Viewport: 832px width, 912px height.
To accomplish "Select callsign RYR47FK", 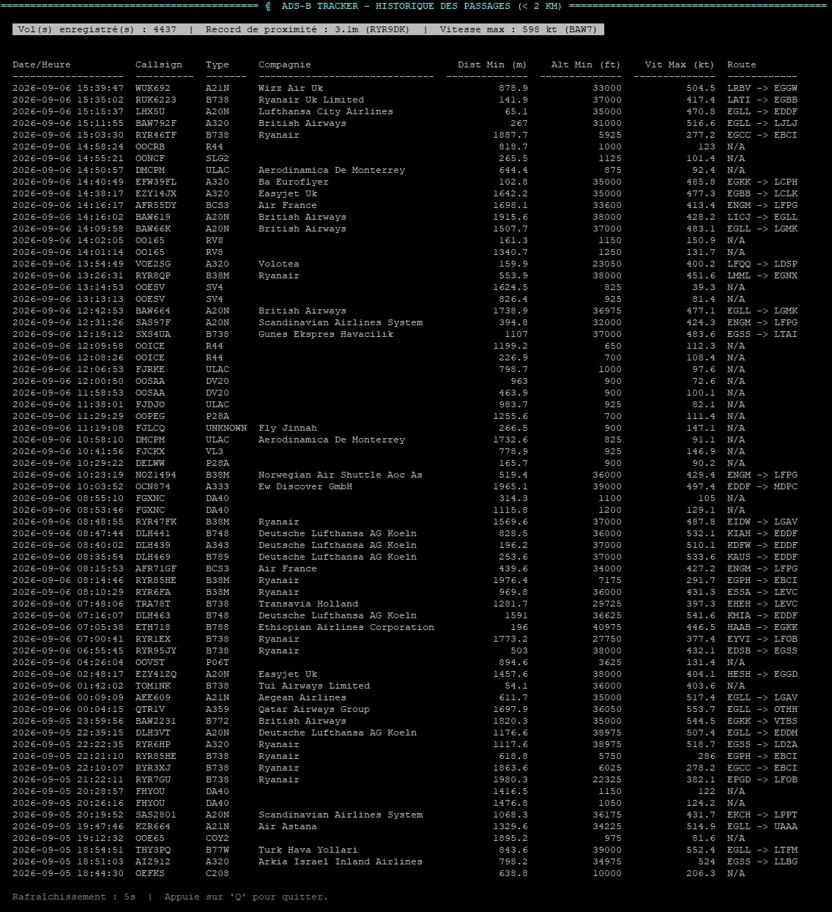I will tap(156, 522).
